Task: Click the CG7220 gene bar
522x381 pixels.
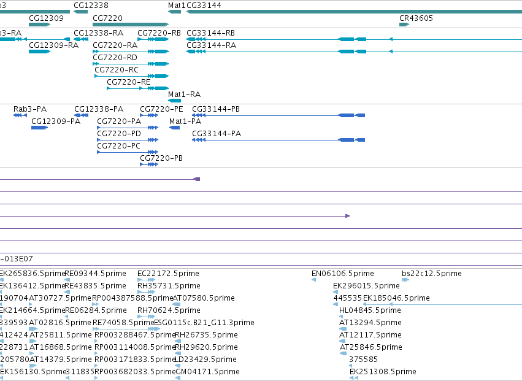Action: tap(131, 25)
